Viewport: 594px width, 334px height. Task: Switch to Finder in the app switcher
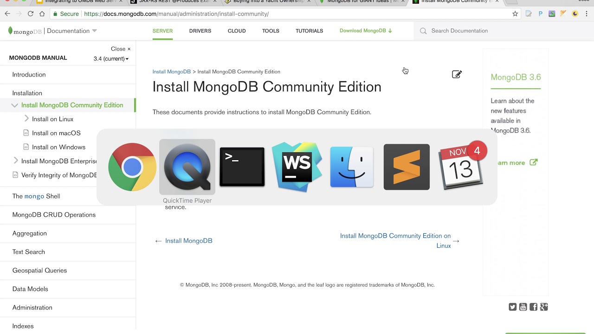coord(352,167)
